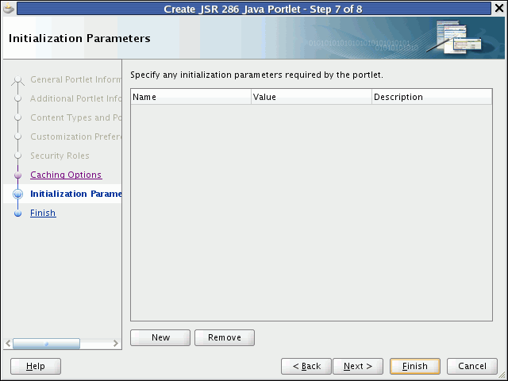
Task: Go to the Finish step link
Action: coord(43,213)
